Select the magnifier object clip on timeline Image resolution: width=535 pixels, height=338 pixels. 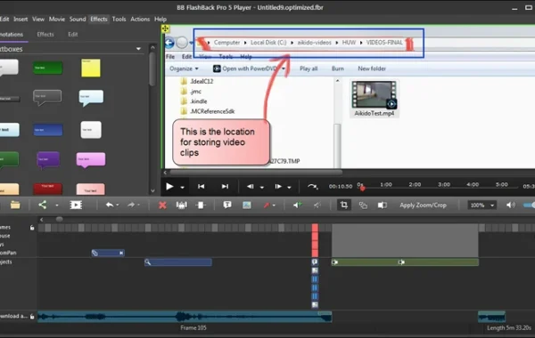click(x=177, y=262)
